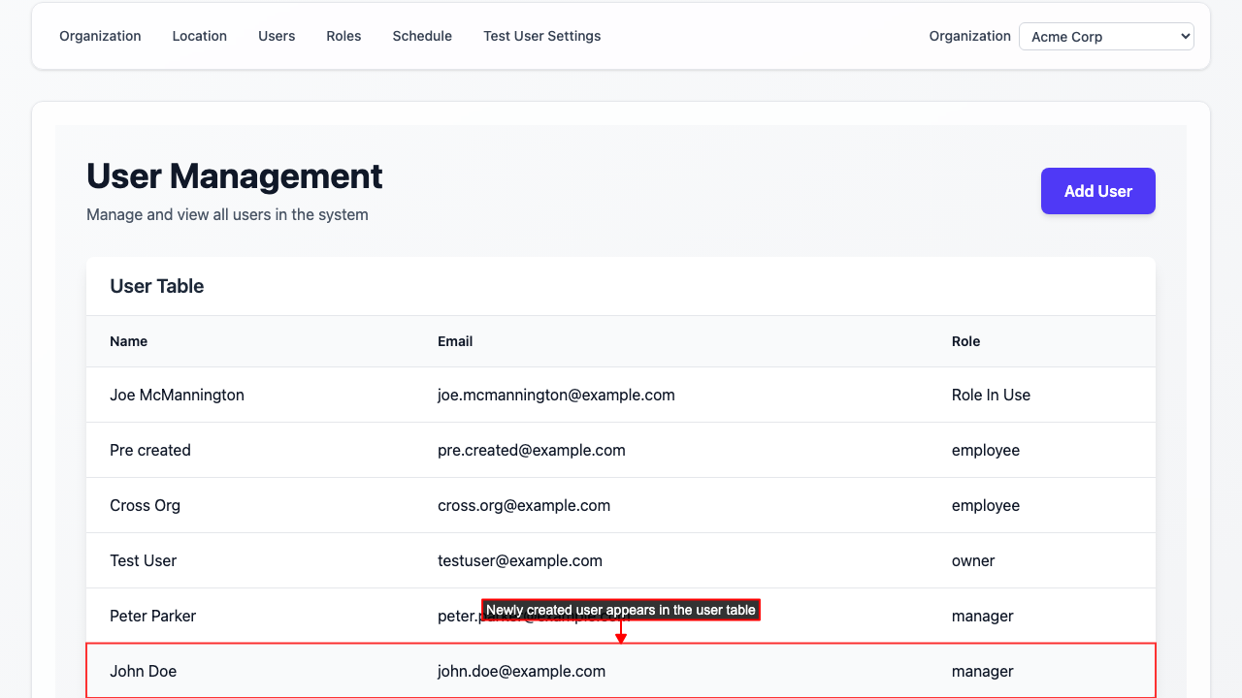Go to the Location tab
This screenshot has height=698, width=1242.
[199, 36]
